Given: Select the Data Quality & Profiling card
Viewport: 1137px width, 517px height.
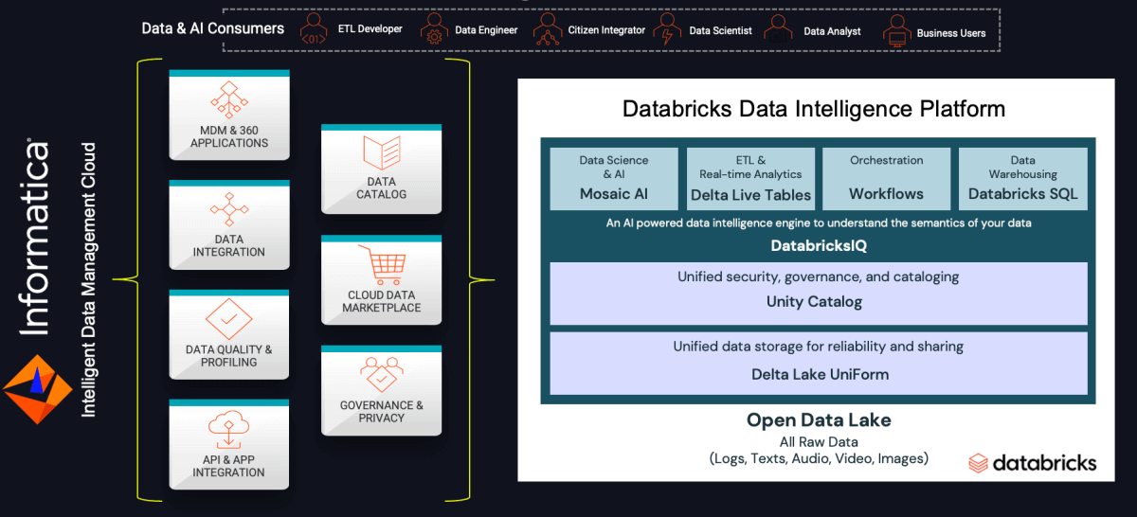Looking at the screenshot, I should (229, 331).
